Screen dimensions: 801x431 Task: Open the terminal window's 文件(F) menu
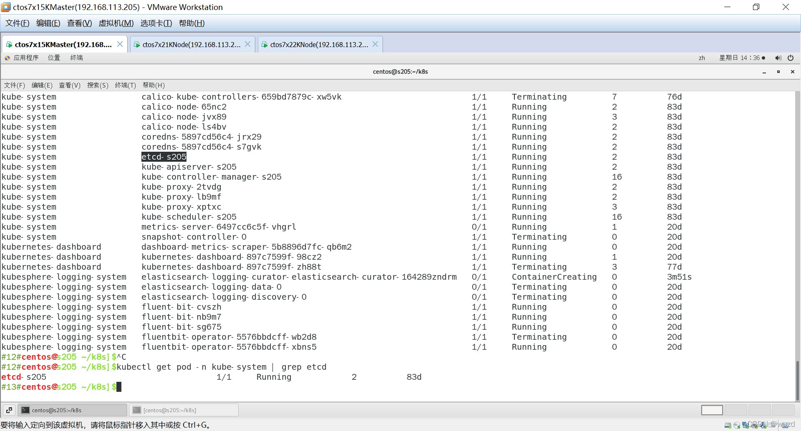[15, 85]
